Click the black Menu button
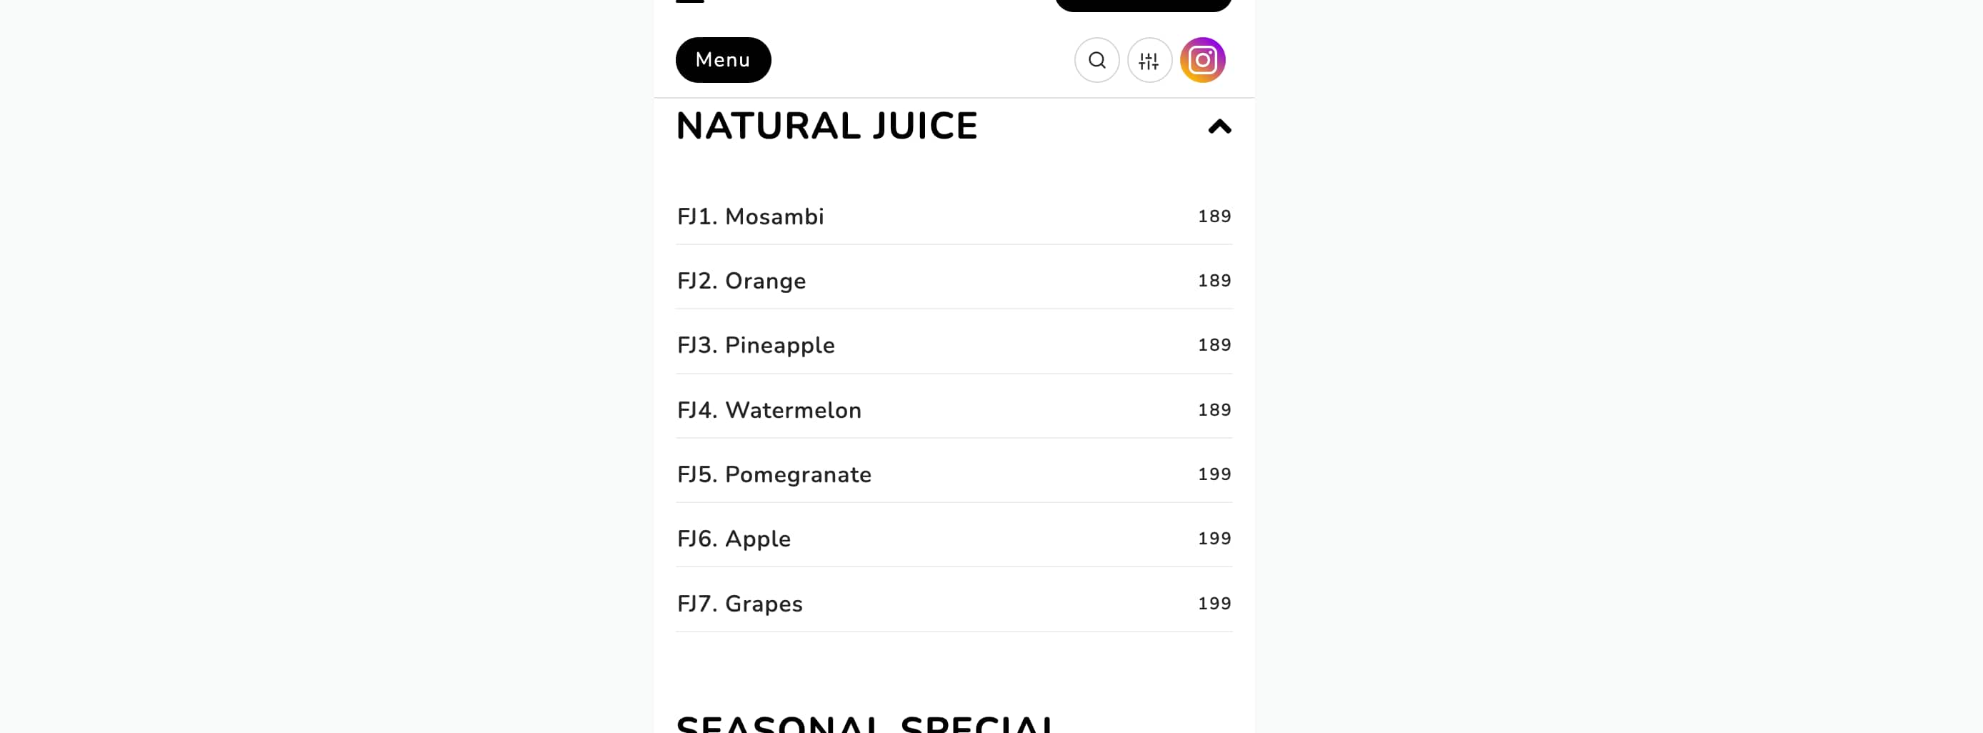 pos(723,60)
